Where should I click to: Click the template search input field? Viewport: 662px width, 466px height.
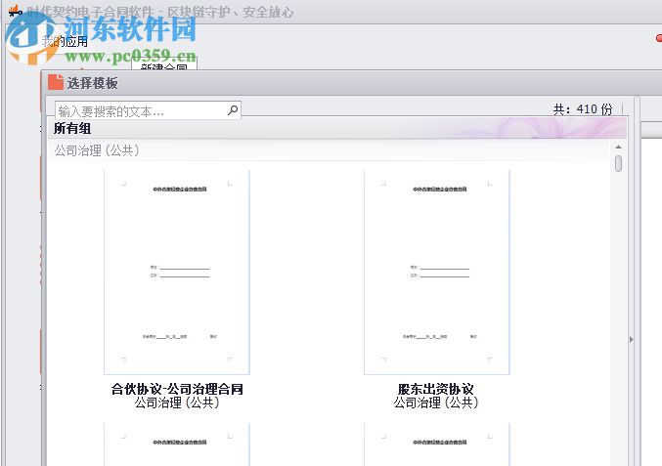tap(148, 110)
